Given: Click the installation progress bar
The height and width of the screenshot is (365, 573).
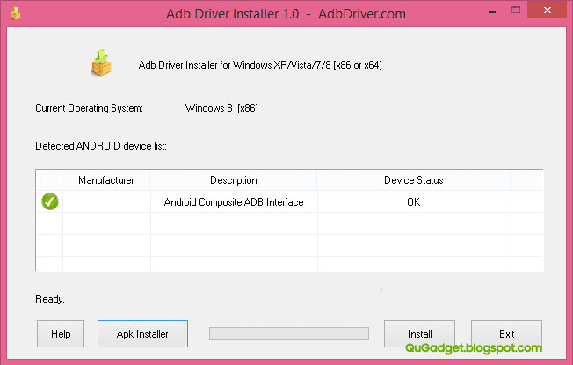Looking at the screenshot, I should (x=288, y=333).
